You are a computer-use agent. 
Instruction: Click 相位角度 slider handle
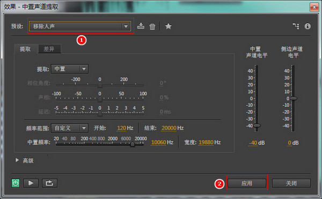click(x=100, y=85)
